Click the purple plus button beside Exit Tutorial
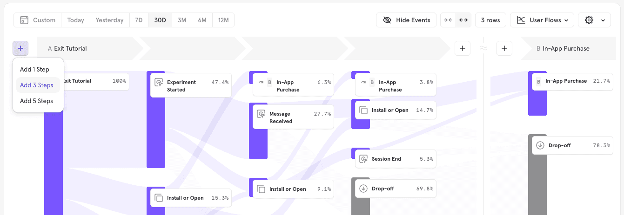624x215 pixels. click(20, 48)
